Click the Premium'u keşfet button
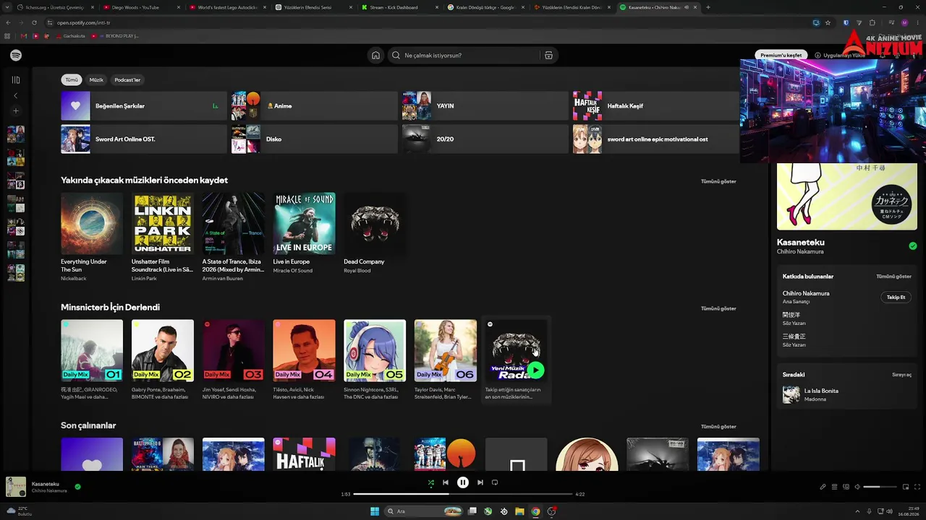 click(x=781, y=55)
